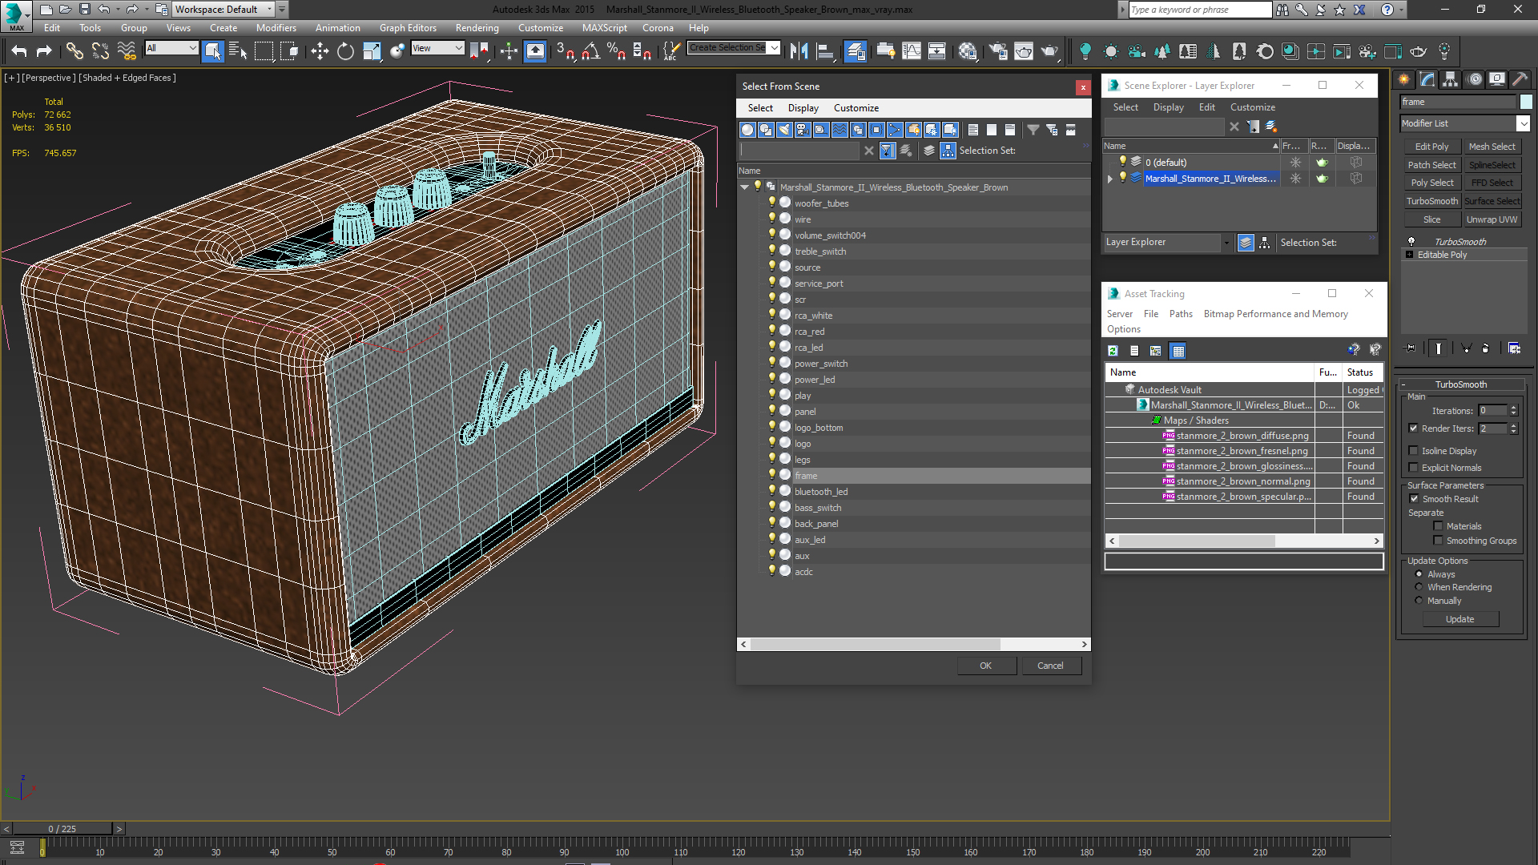The height and width of the screenshot is (865, 1538).
Task: Add an Edit Poly modifier
Action: coord(1431,147)
